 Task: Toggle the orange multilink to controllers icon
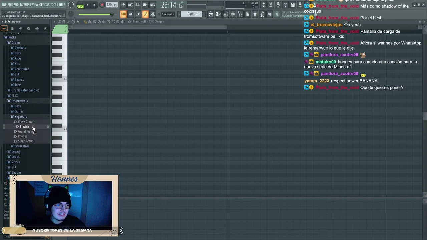(x=145, y=14)
